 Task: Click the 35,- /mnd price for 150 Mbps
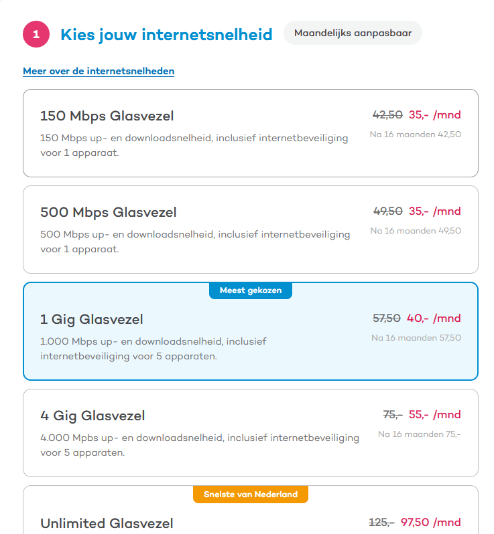click(434, 115)
